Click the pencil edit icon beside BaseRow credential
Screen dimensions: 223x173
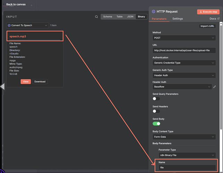coord(215,87)
